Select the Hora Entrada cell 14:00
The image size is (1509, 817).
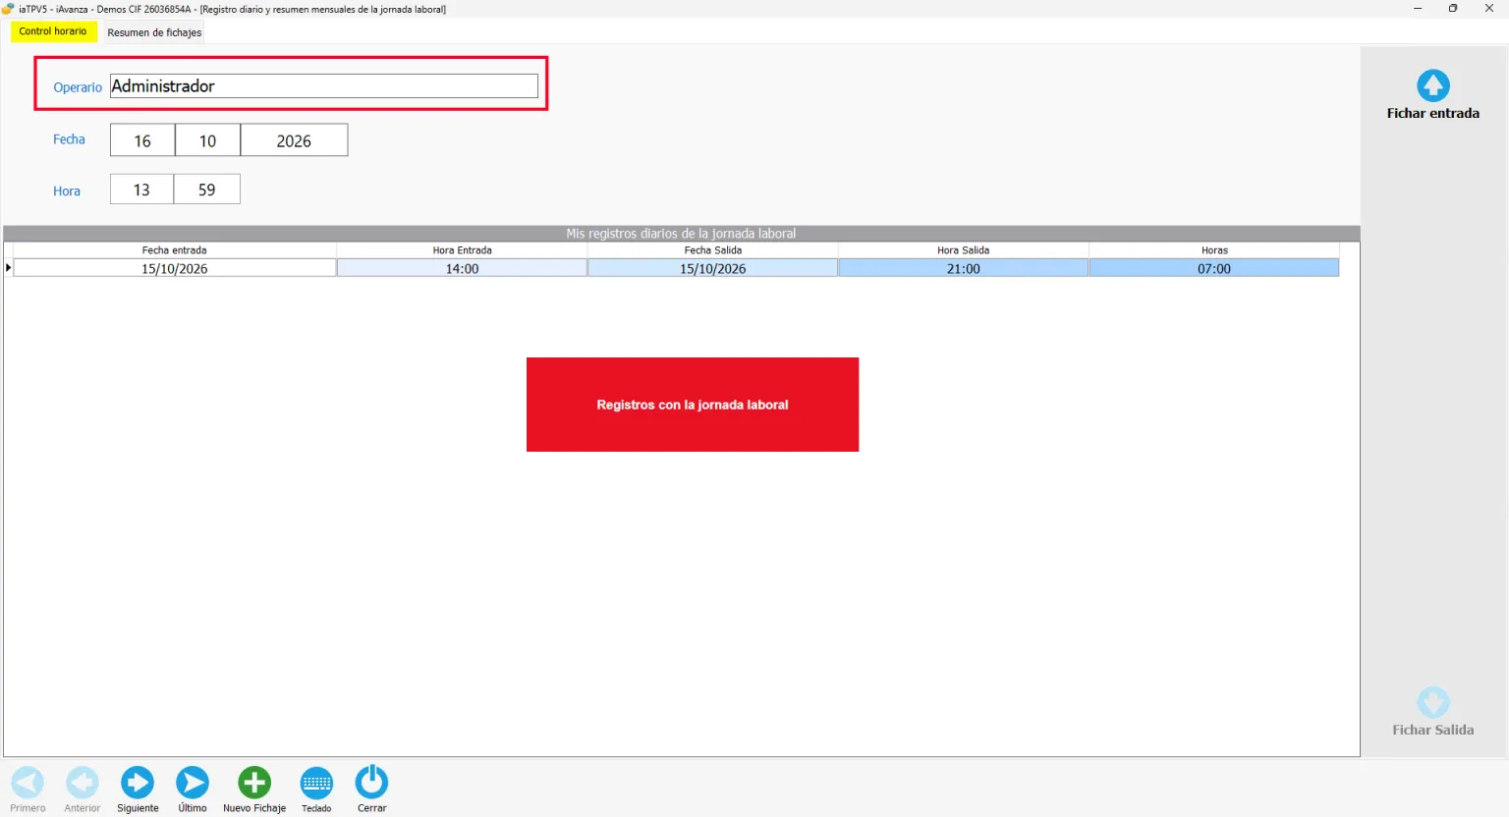pyautogui.click(x=462, y=268)
